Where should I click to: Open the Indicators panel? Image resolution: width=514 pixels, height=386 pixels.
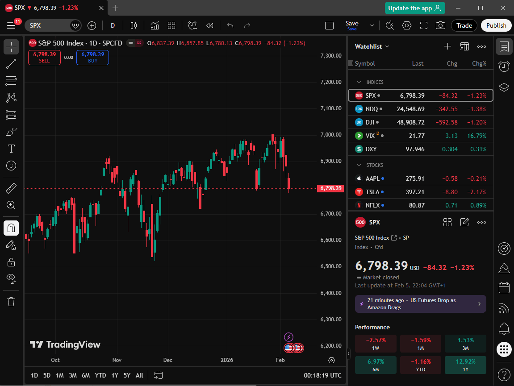pos(155,25)
